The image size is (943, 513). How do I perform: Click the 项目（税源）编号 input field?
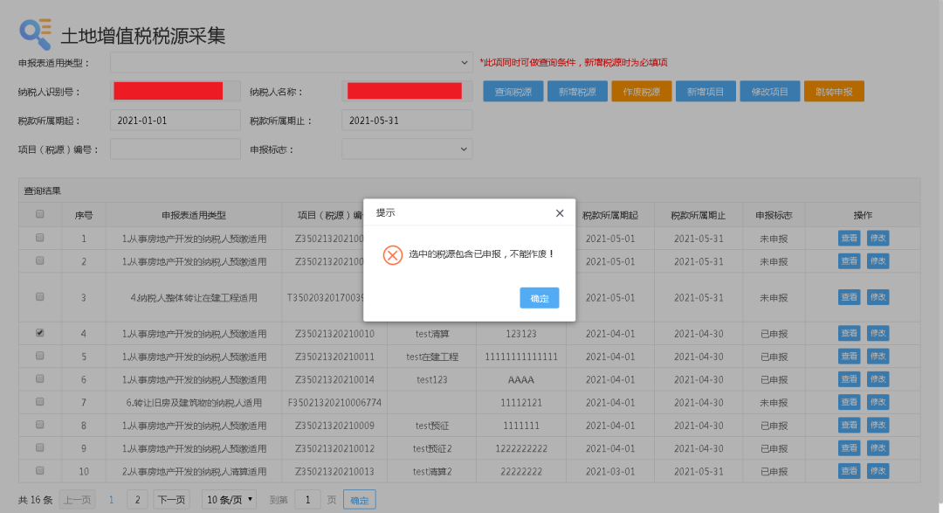(175, 149)
